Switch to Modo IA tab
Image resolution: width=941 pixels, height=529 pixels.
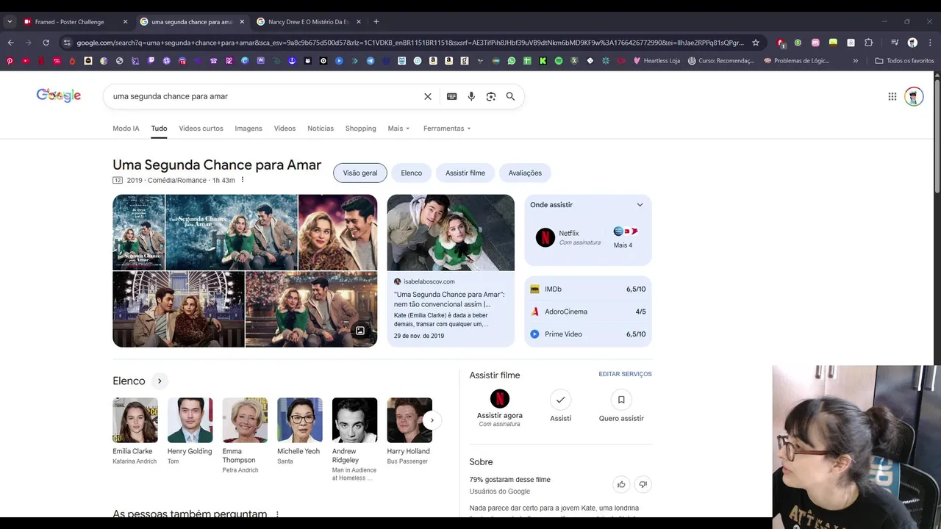coord(126,129)
